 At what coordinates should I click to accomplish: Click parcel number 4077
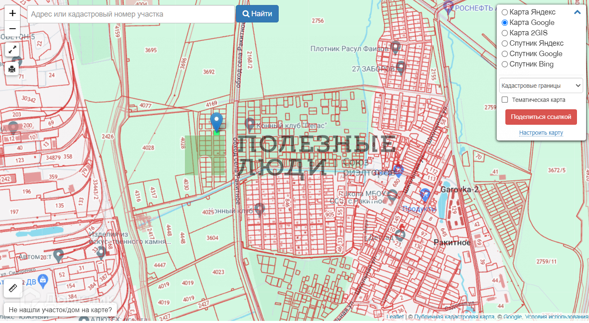(146, 105)
